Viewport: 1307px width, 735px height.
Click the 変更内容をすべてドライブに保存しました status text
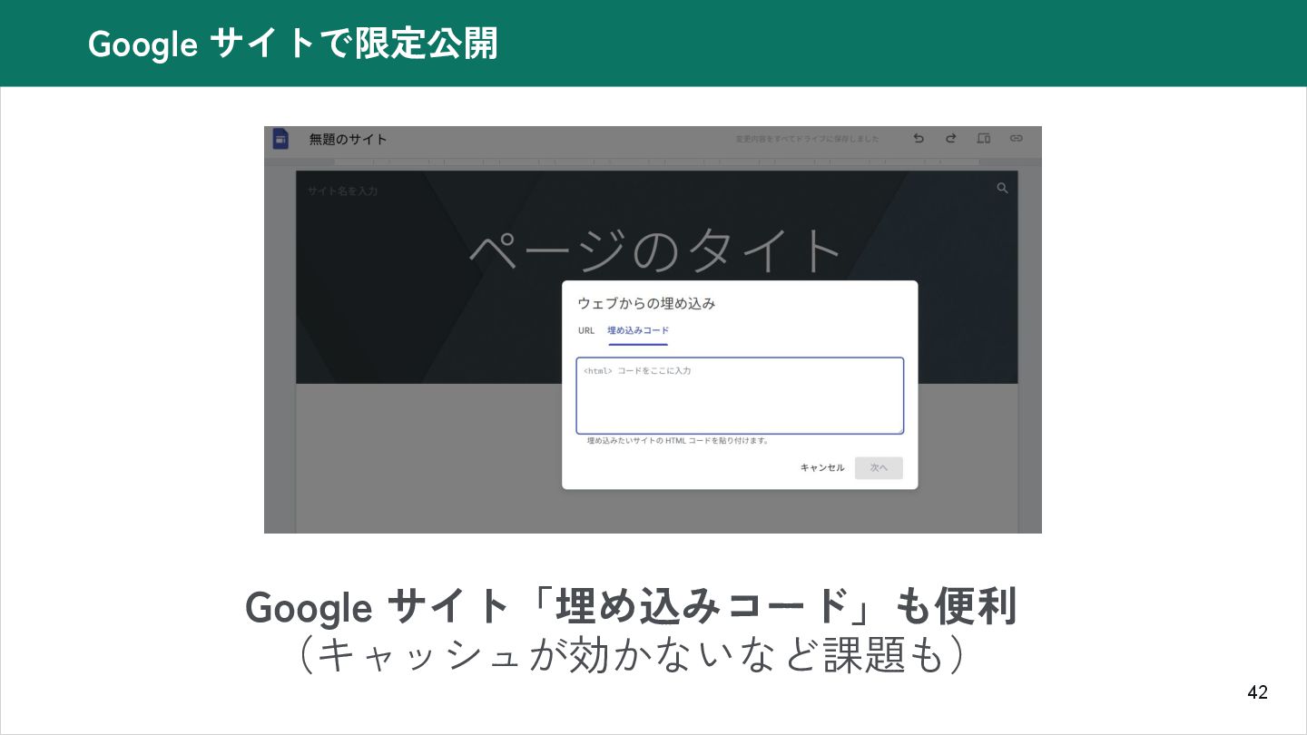[807, 139]
